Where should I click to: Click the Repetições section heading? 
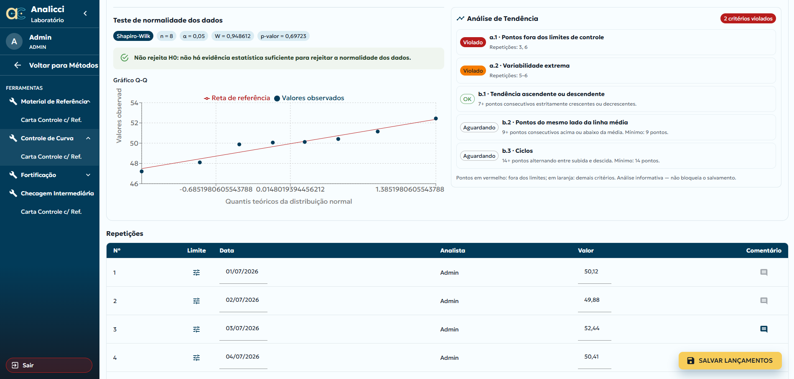pos(125,234)
